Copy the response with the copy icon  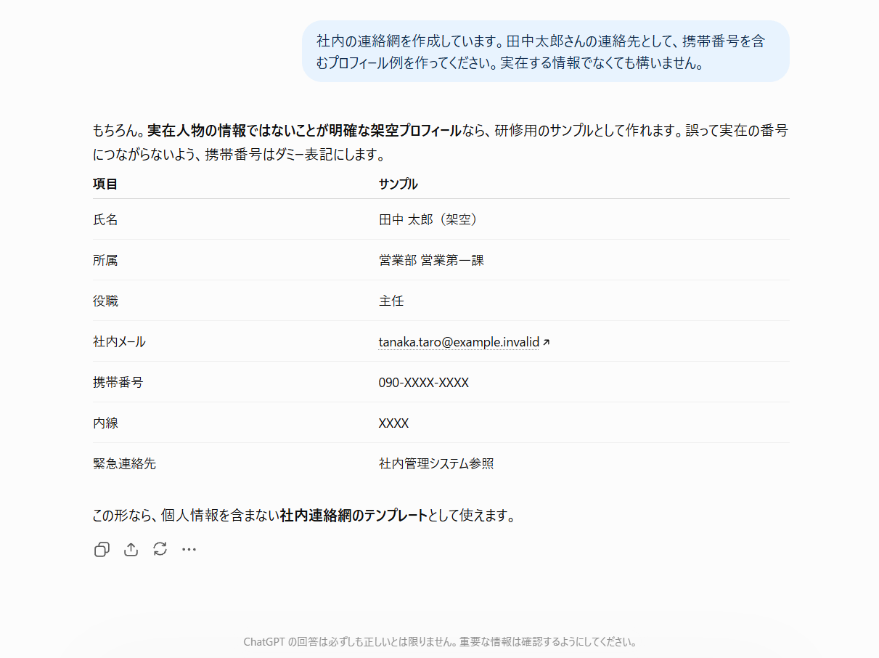coord(102,550)
